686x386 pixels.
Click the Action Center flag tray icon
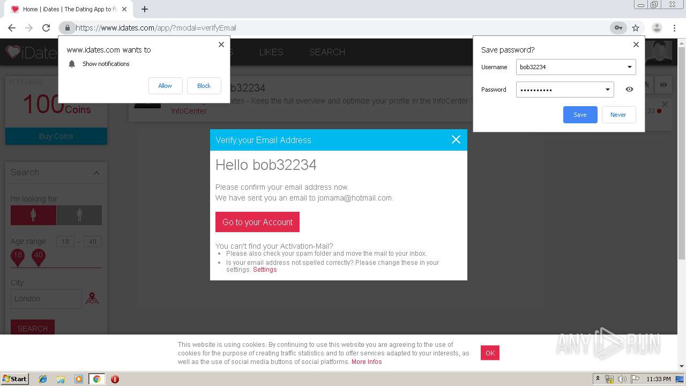coord(635,379)
